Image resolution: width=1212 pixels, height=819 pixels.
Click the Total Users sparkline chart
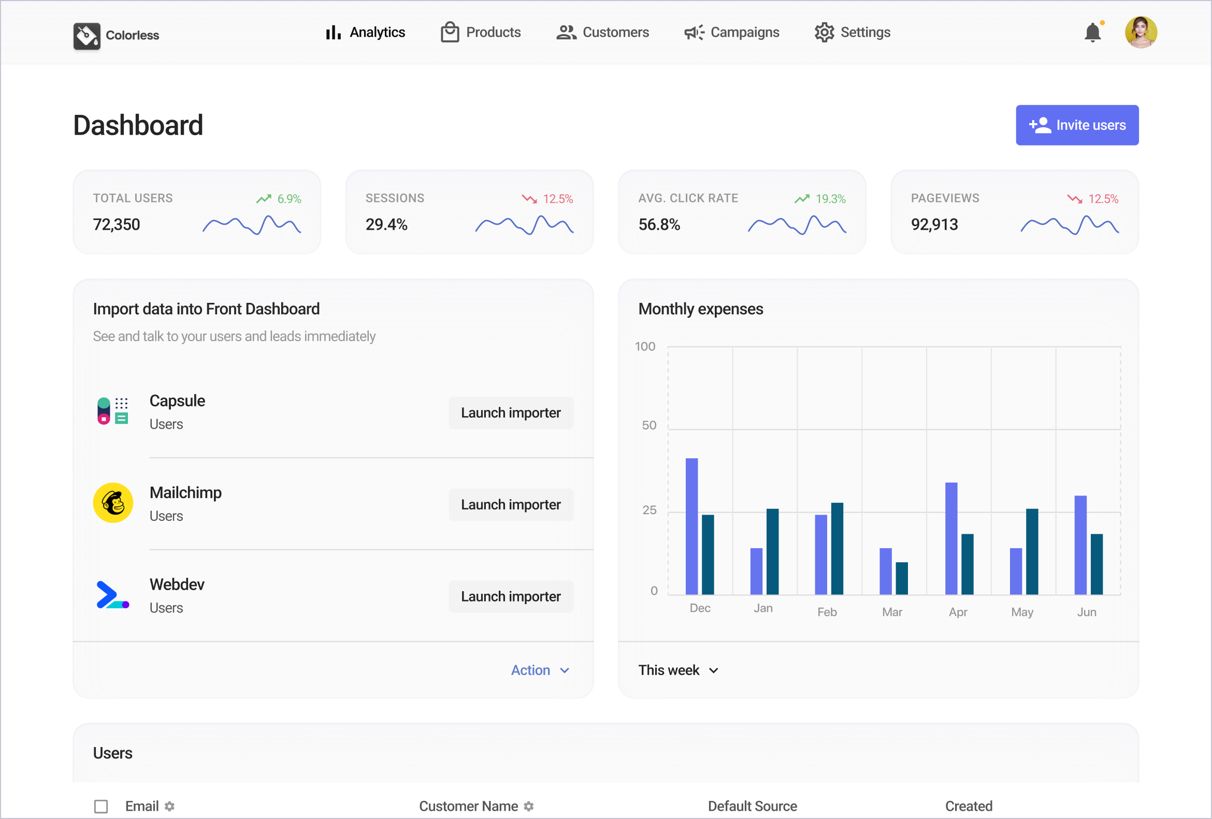(x=251, y=225)
